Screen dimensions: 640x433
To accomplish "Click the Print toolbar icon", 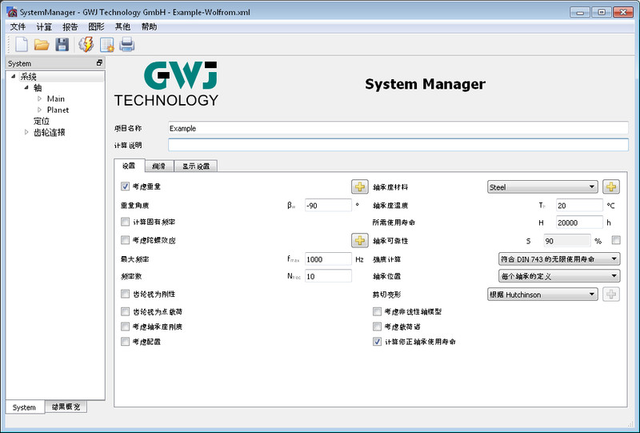I will click(127, 45).
